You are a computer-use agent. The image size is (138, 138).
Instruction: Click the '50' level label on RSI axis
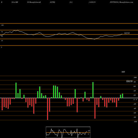[x=2, y=36]
